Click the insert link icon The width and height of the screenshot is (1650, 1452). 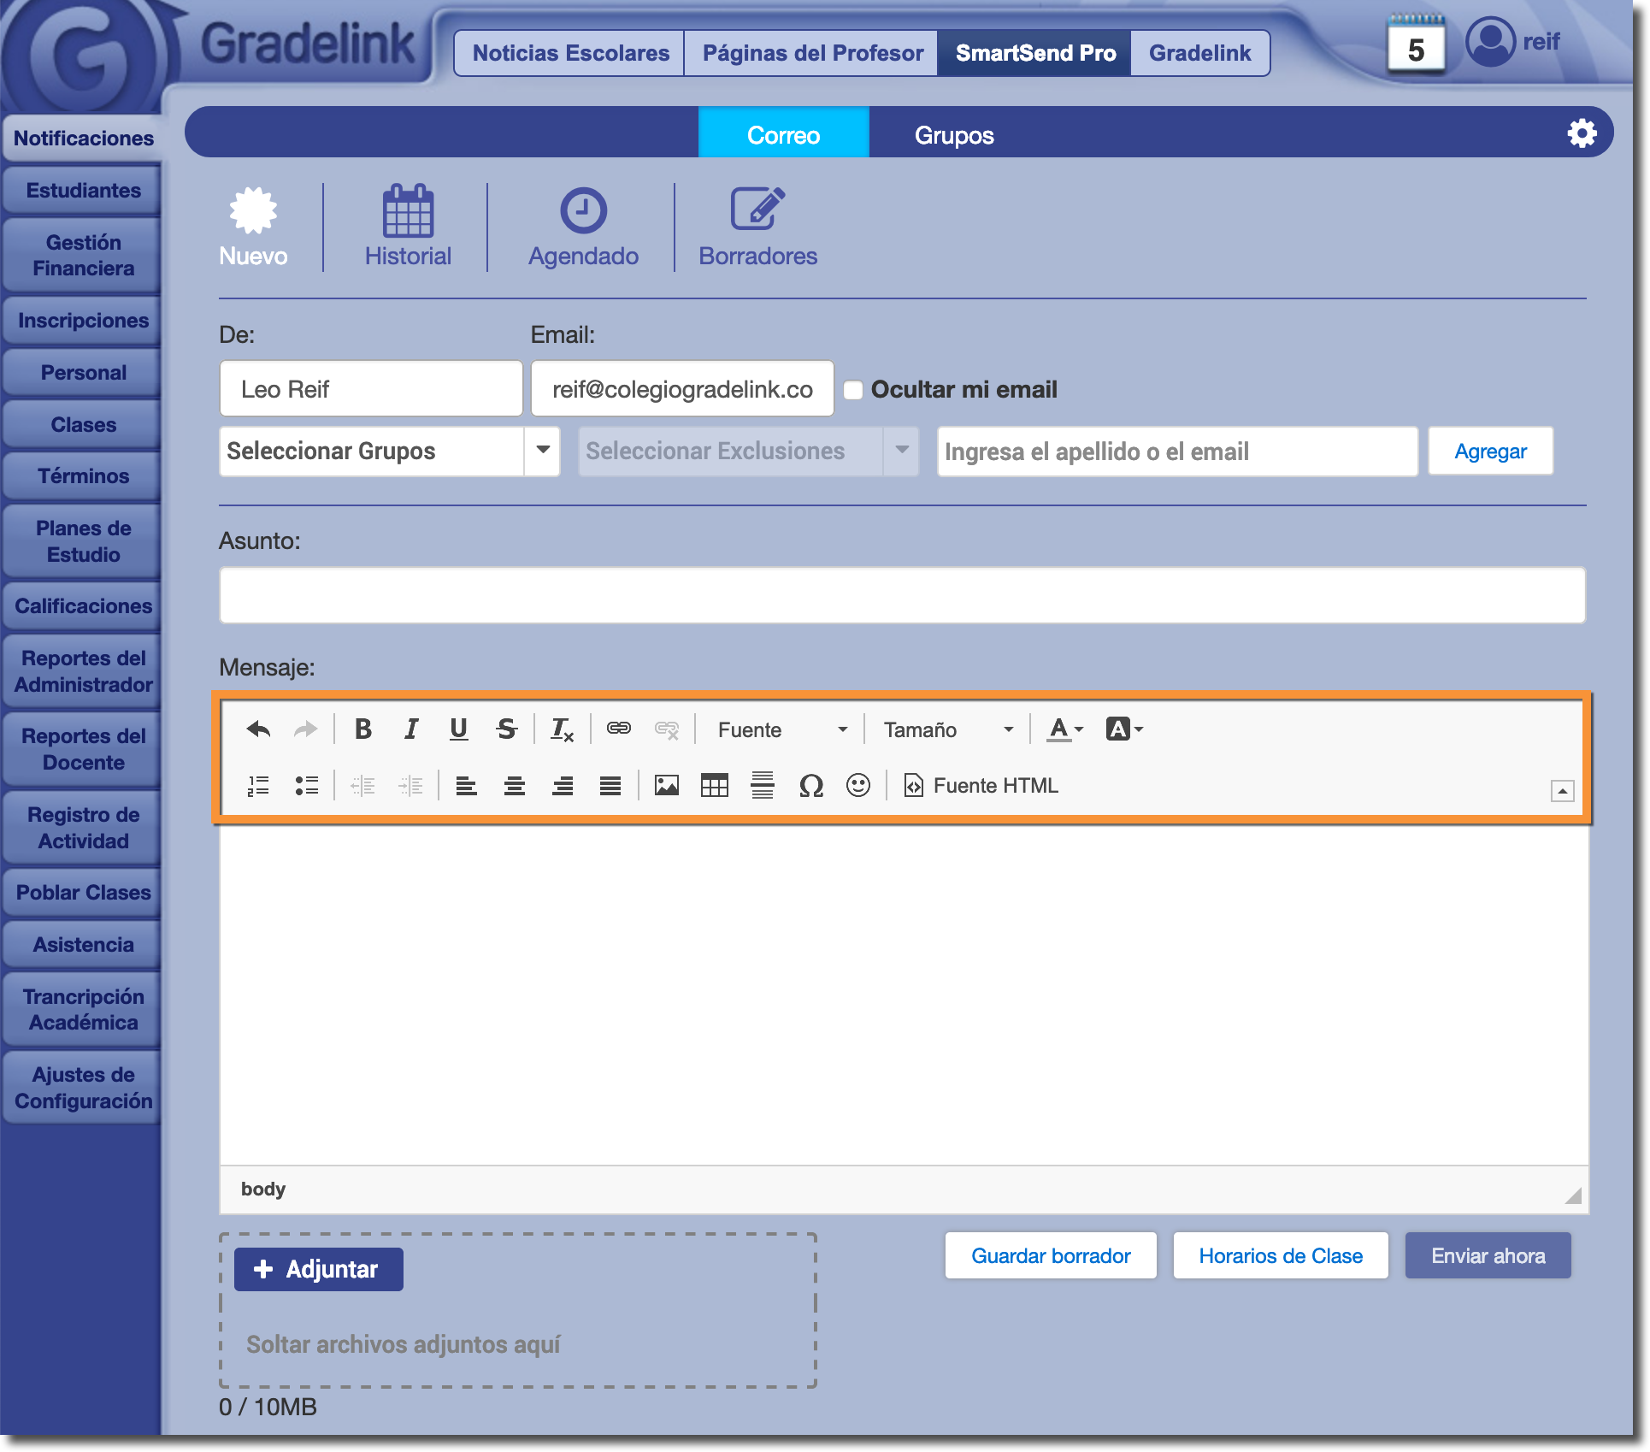(618, 729)
